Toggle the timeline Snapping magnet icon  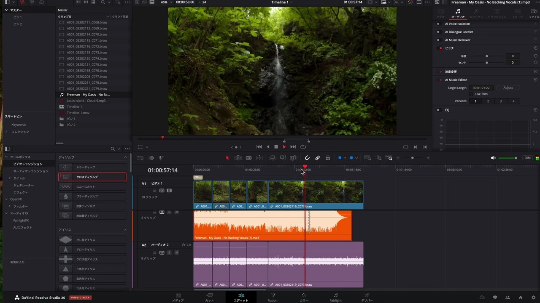point(307,158)
